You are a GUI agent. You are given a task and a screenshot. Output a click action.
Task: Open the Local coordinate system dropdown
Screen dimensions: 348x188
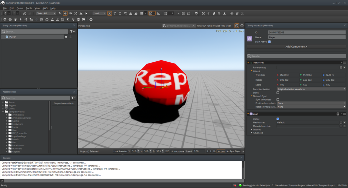[x=99, y=13]
